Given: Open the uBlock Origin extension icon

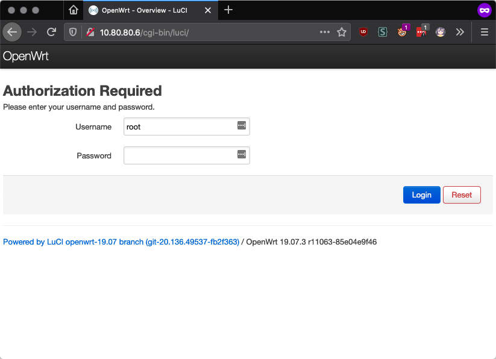Looking at the screenshot, I should [363, 32].
